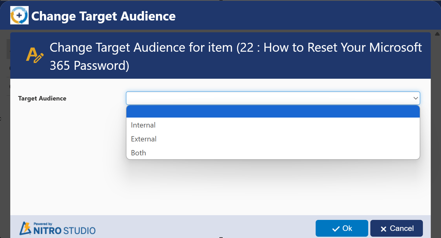Choose External from the audience list
This screenshot has width=441, height=238.
(x=144, y=139)
